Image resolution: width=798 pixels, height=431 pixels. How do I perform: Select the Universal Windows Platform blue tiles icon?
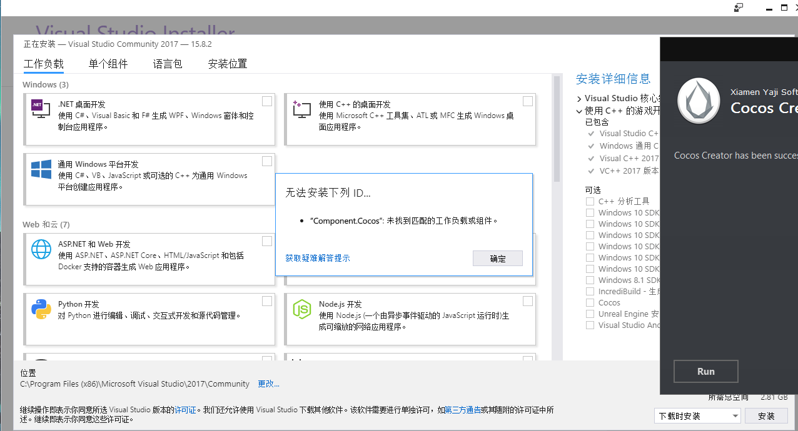[x=40, y=168]
